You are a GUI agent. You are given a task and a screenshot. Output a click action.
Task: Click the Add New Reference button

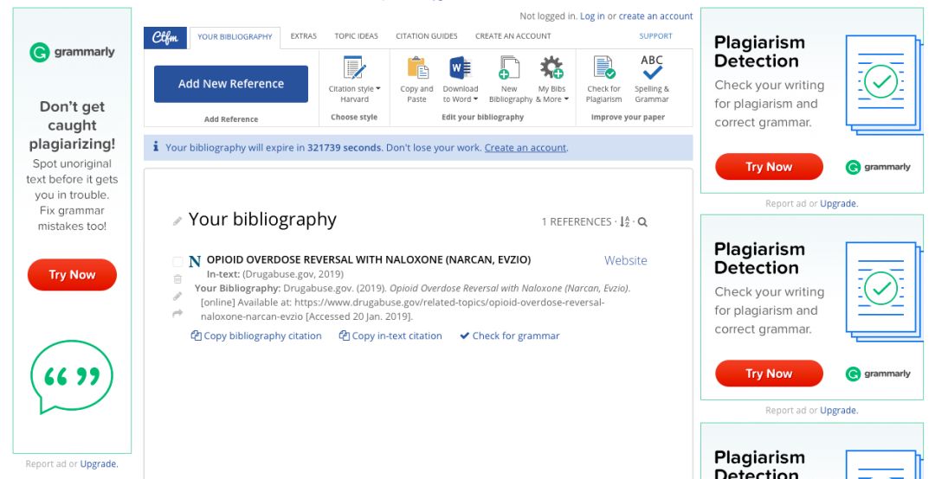tap(231, 84)
